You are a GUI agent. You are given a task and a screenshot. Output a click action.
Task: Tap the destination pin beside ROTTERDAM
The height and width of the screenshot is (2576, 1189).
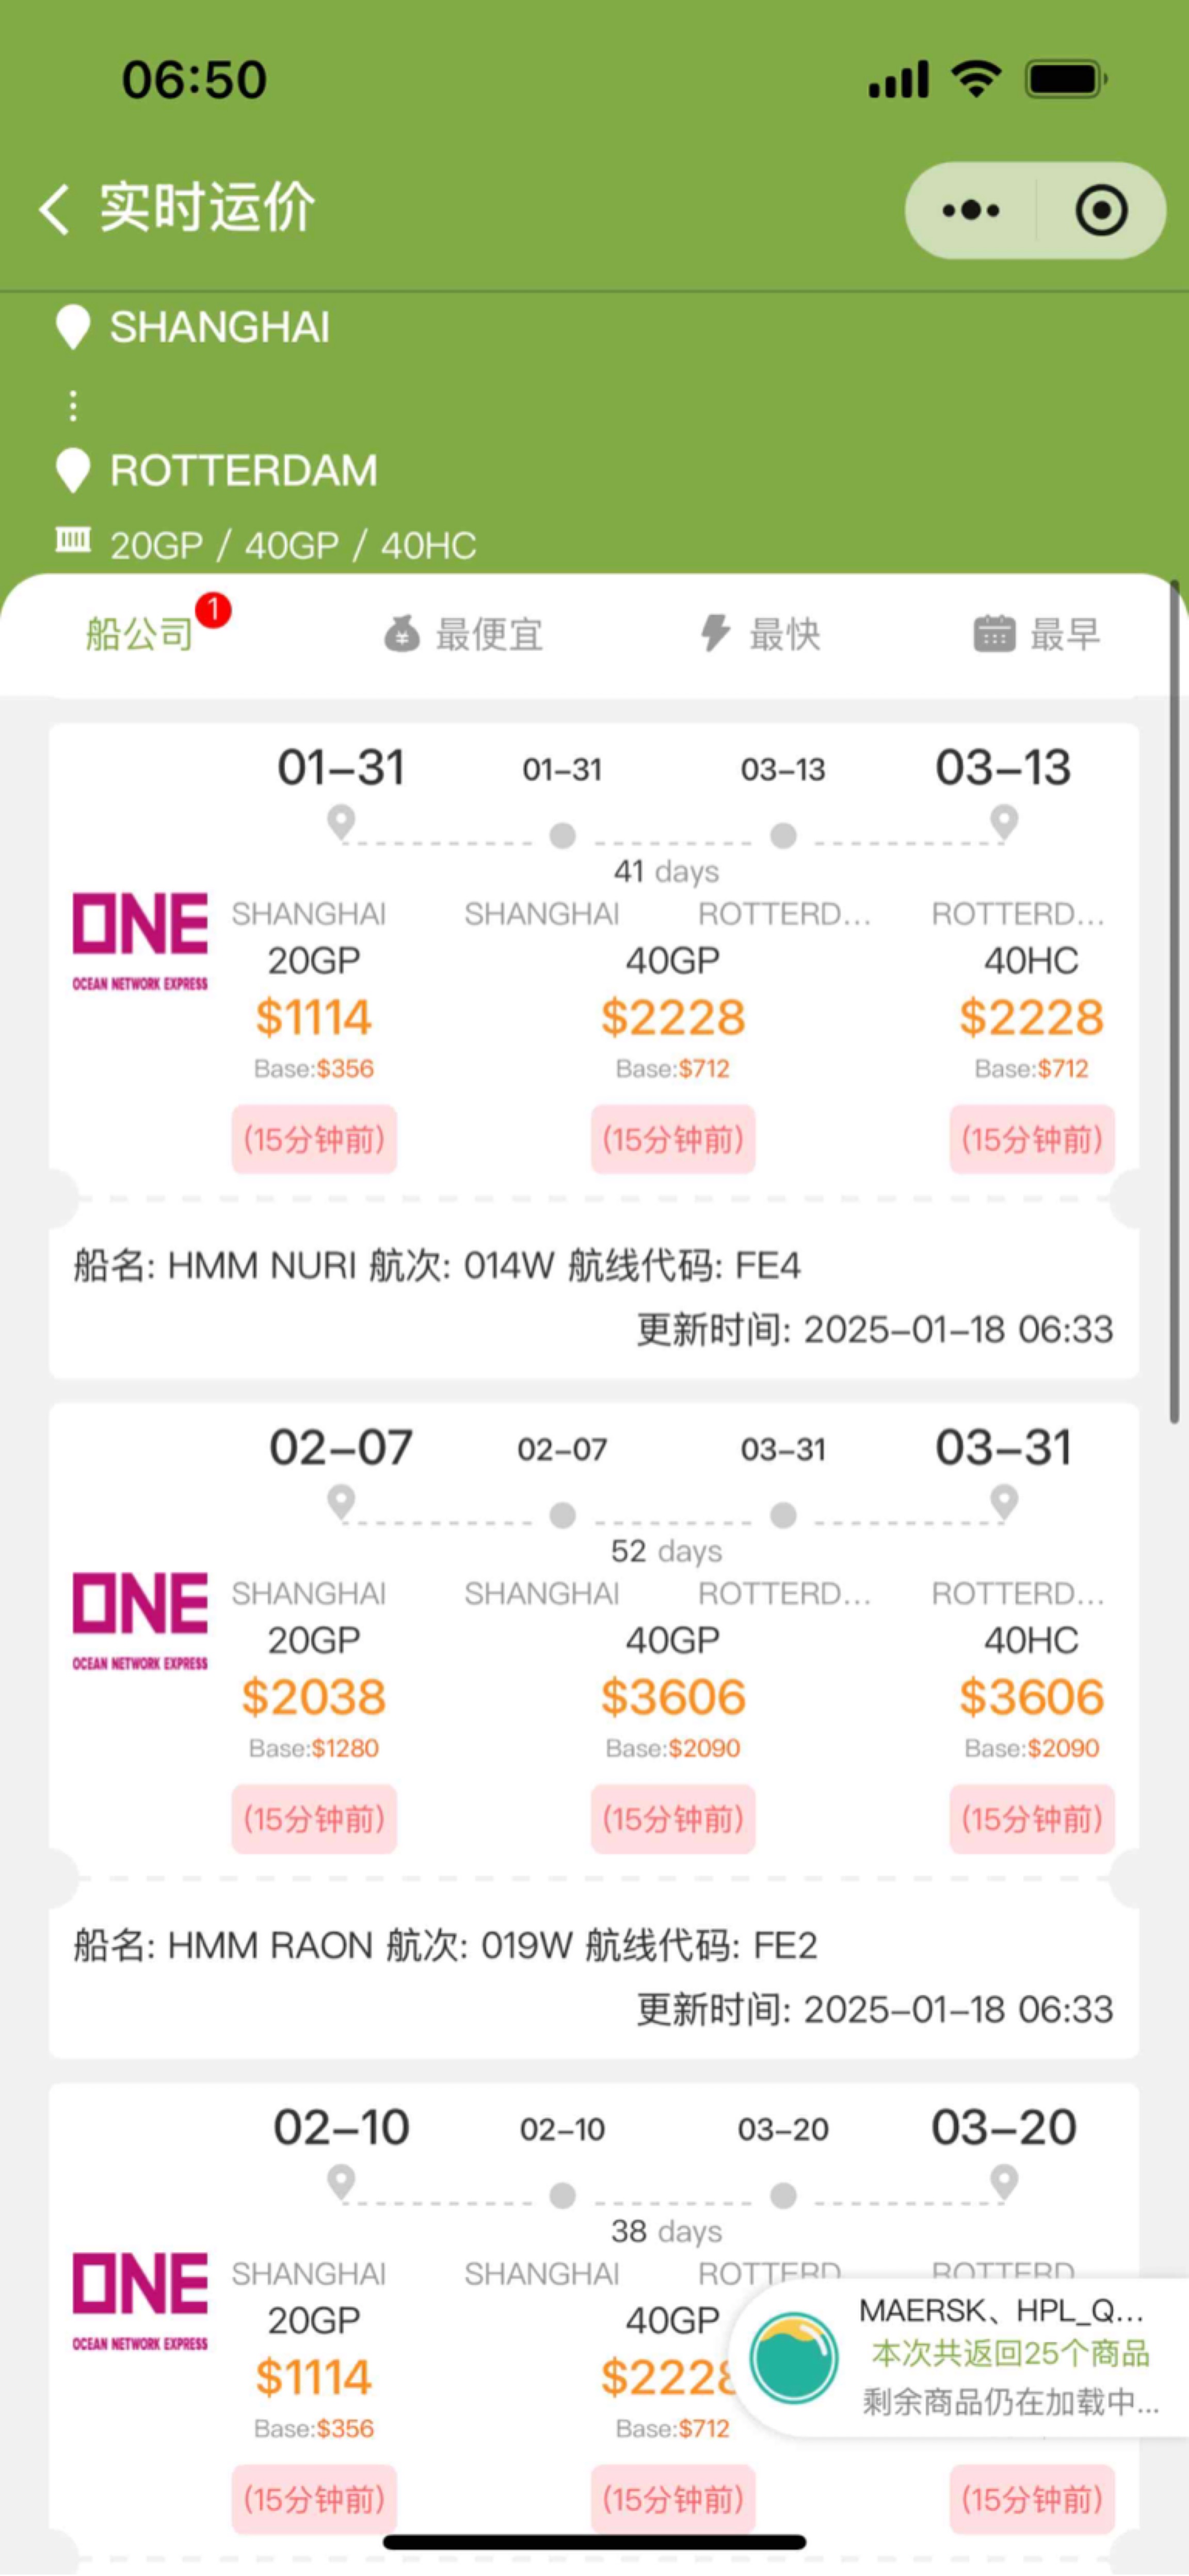click(73, 470)
